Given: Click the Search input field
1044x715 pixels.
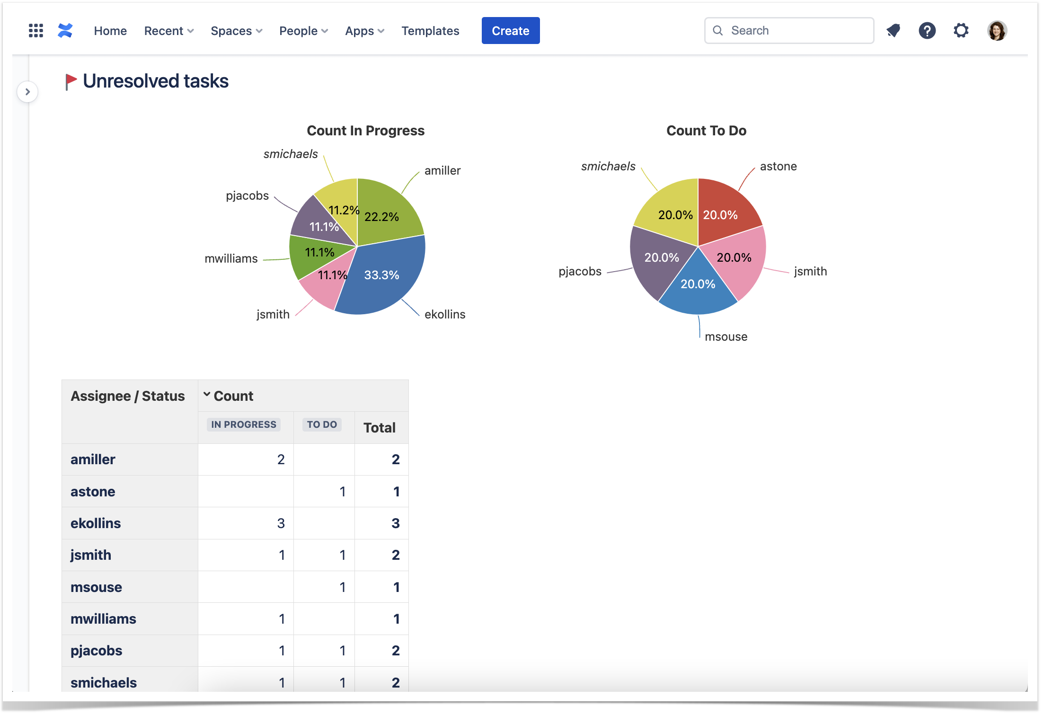Looking at the screenshot, I should 788,30.
